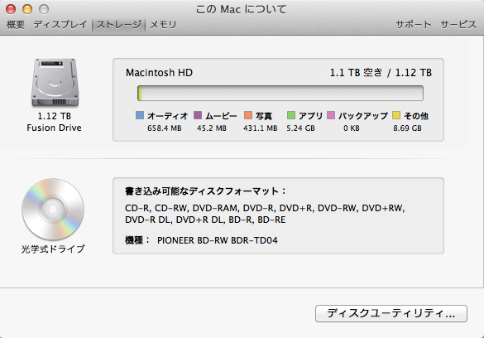Switch to the 概要 tab

click(16, 25)
